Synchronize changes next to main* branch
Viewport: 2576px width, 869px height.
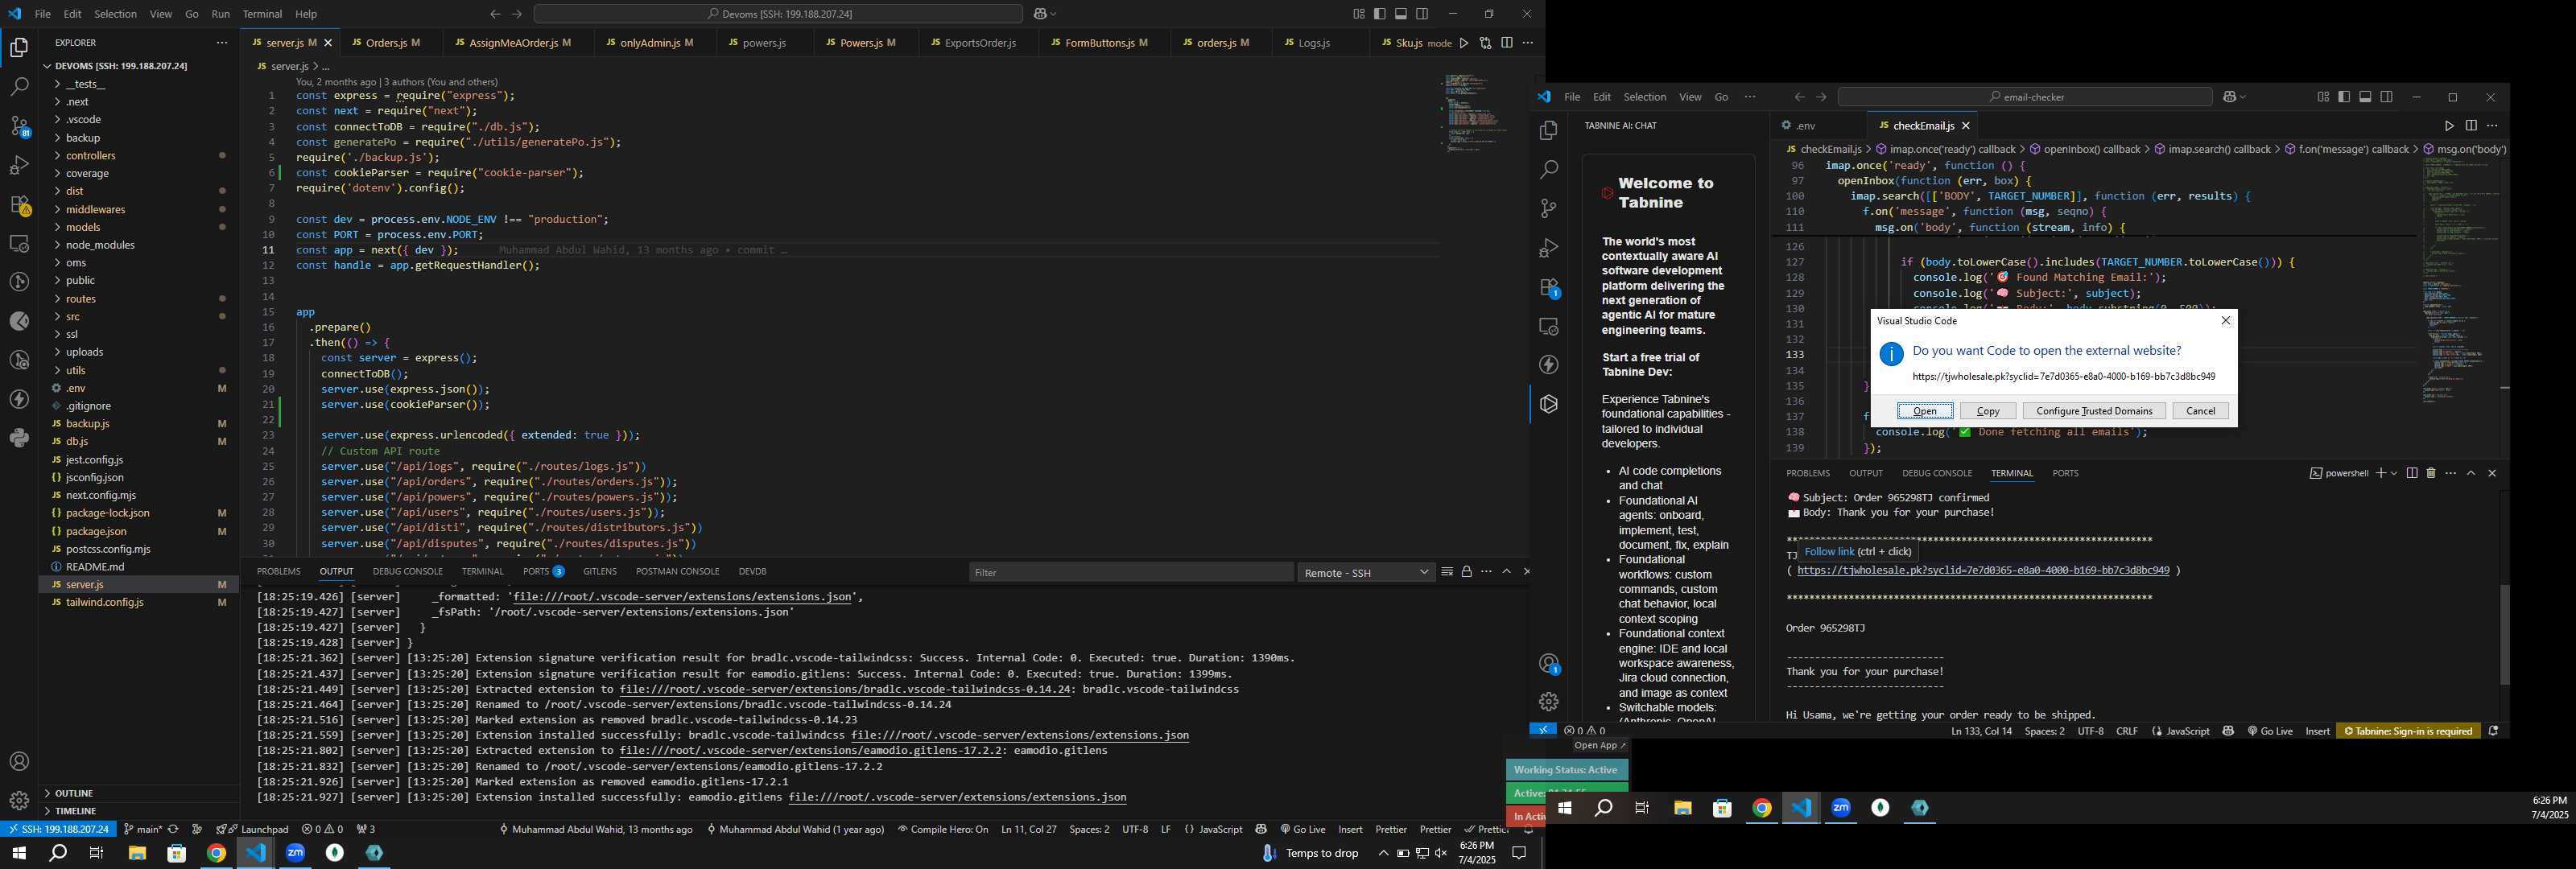click(x=173, y=829)
